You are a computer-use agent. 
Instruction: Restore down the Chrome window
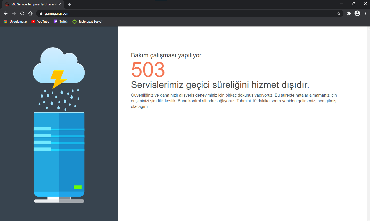point(353,4)
